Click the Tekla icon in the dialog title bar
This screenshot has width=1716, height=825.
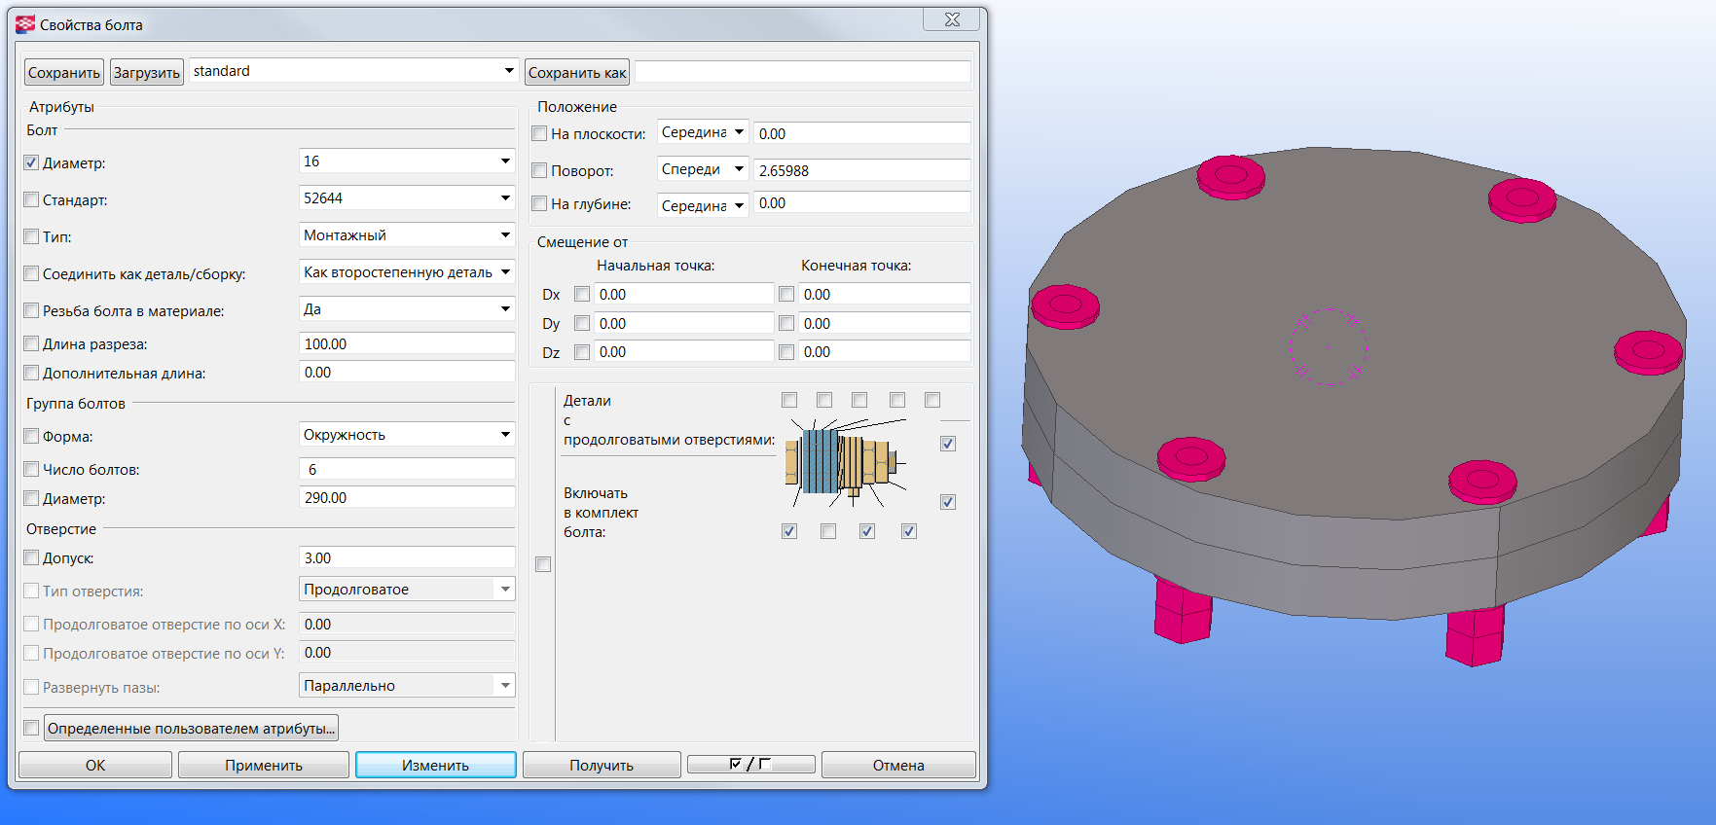pos(25,24)
